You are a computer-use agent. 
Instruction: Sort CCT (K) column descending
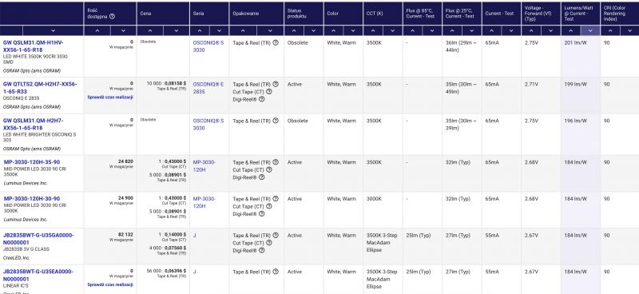393,30
